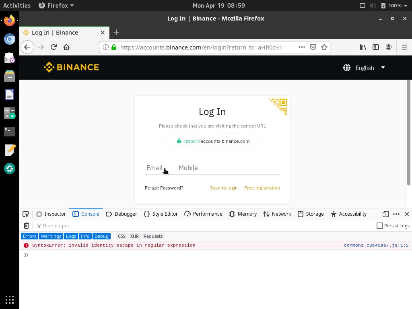Toggle the Warnings console filter
This screenshot has width=412, height=309.
coord(51,236)
